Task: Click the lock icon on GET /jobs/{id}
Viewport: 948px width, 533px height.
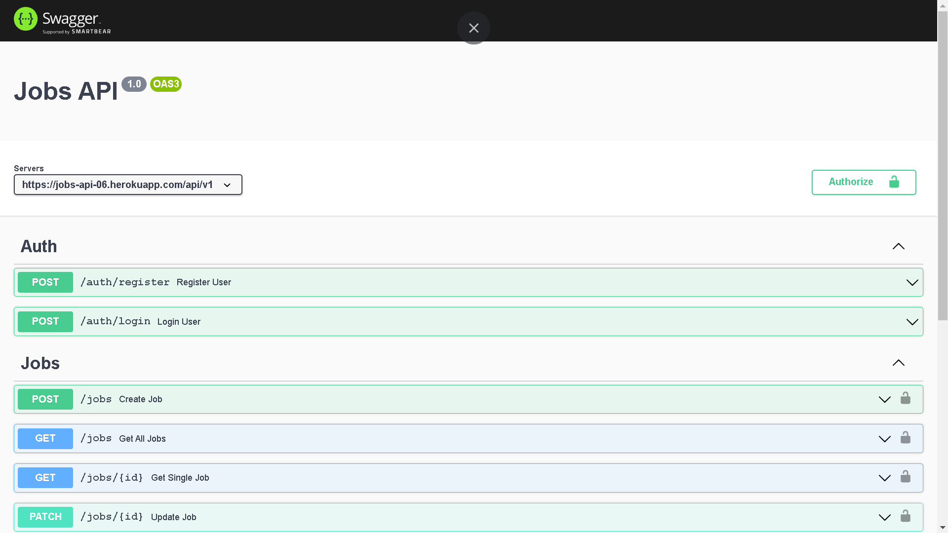Action: click(x=906, y=476)
